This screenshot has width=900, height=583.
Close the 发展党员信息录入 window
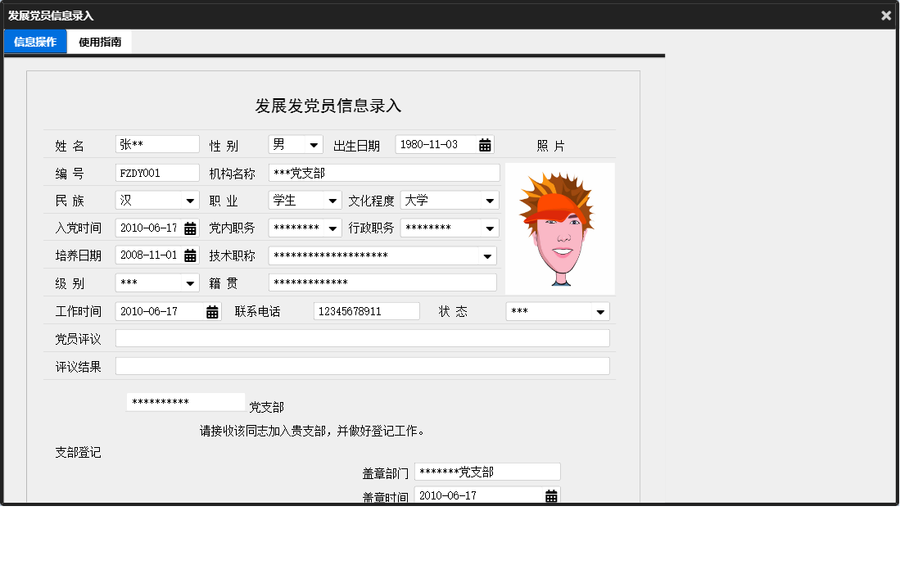pos(885,15)
